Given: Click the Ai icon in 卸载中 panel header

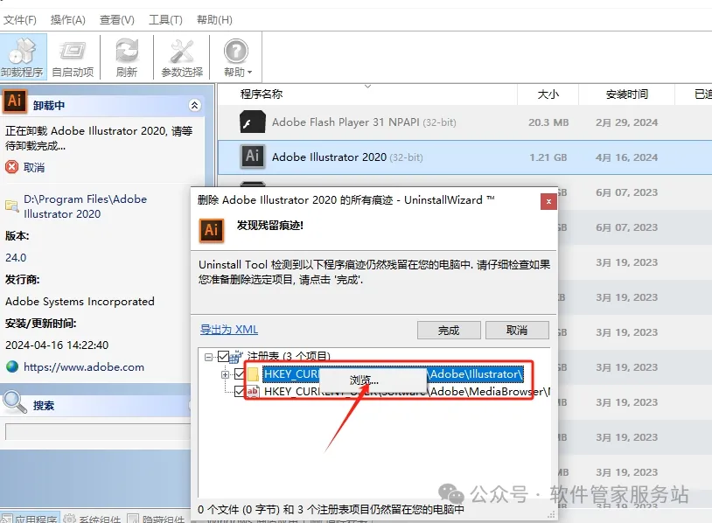Looking at the screenshot, I should click(x=15, y=101).
